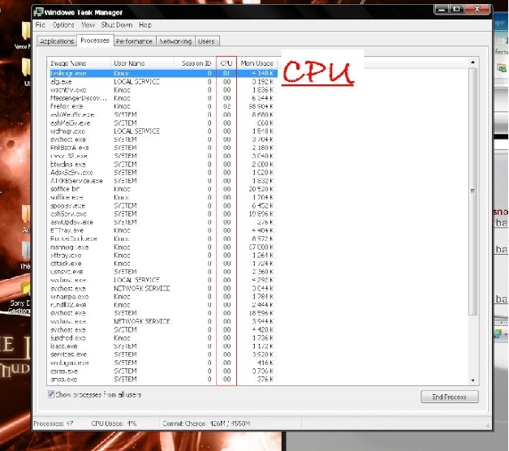Sort by Image Name column header
This screenshot has width=509, height=451.
79,63
